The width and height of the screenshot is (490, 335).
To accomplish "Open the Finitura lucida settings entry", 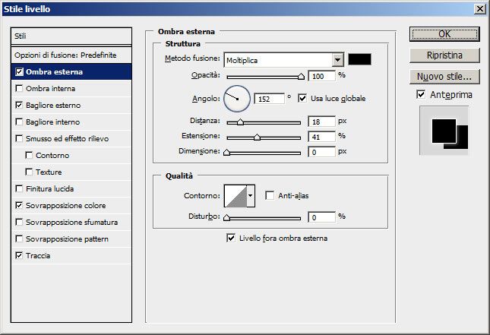I will tap(71, 188).
